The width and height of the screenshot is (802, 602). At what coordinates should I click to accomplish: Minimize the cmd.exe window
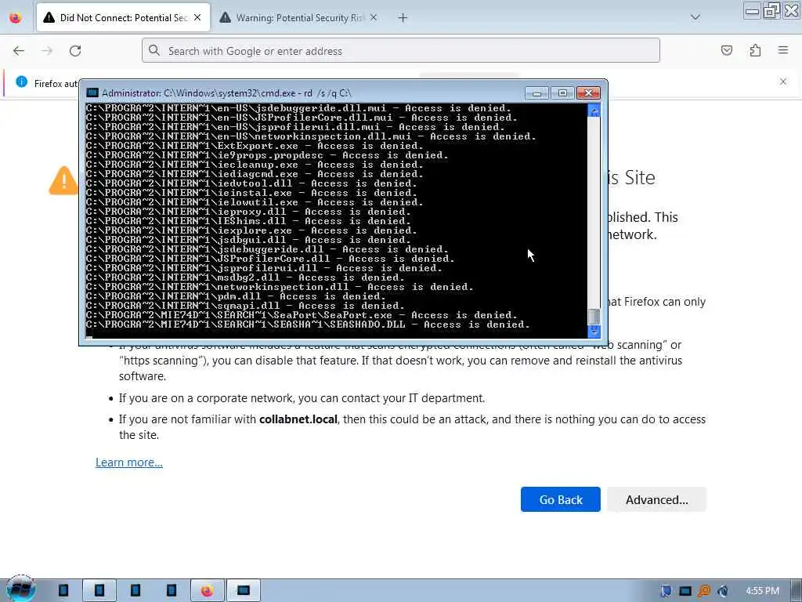536,92
